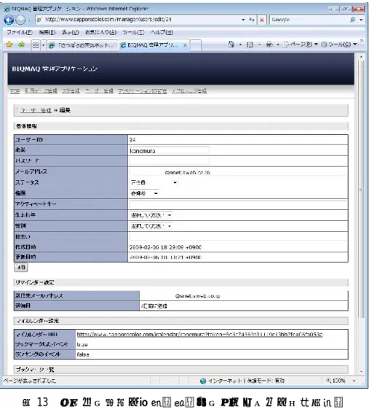Open the ファイル(F) menu

20,32
